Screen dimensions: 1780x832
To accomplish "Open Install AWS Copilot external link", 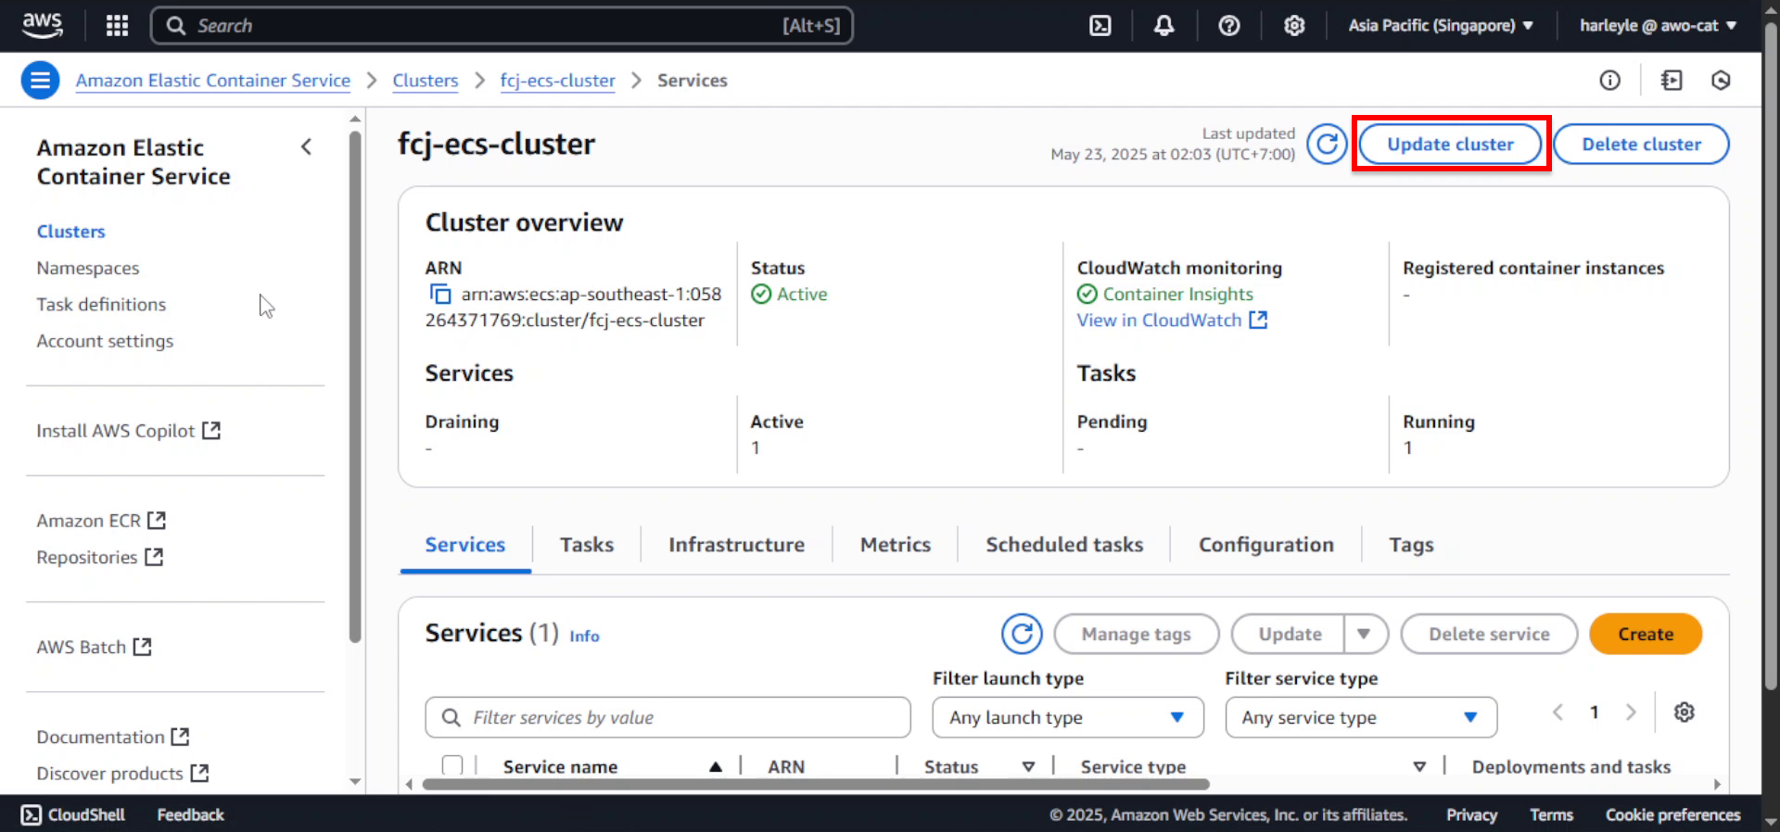I will pos(128,431).
